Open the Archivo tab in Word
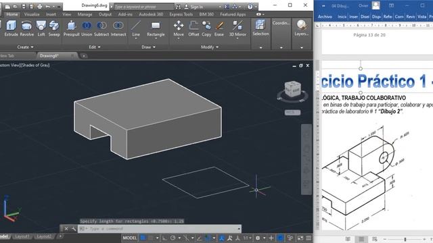This screenshot has height=243, width=433. [325, 16]
